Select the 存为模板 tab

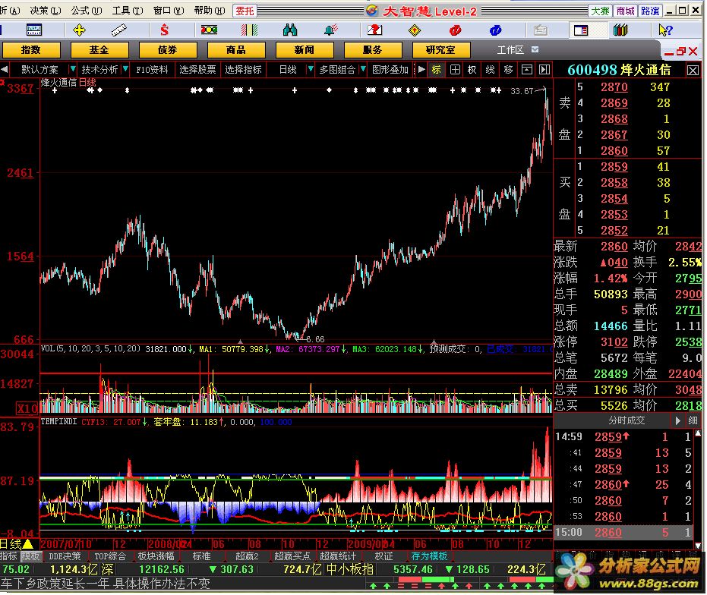429,556
